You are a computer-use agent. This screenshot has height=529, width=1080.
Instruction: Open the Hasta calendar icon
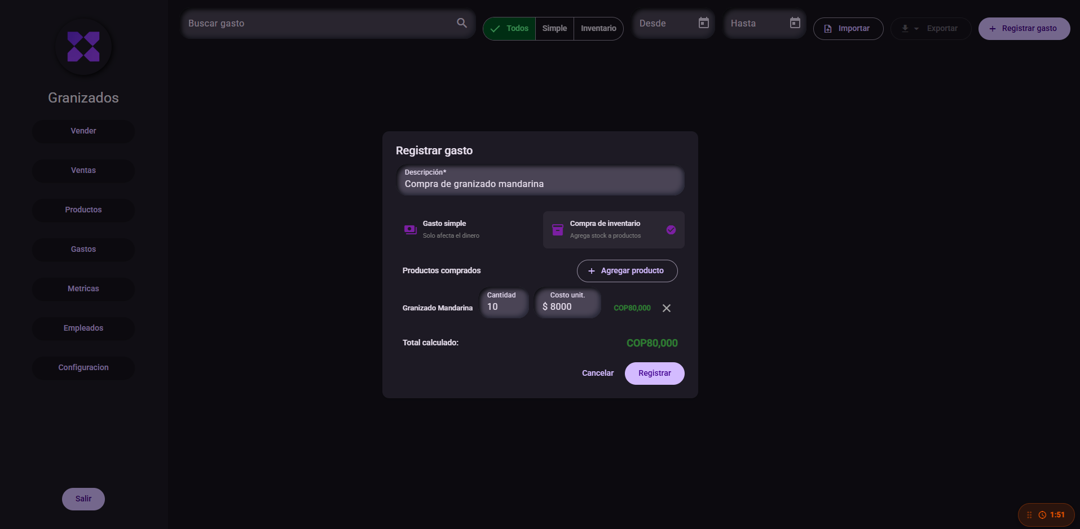tap(795, 23)
